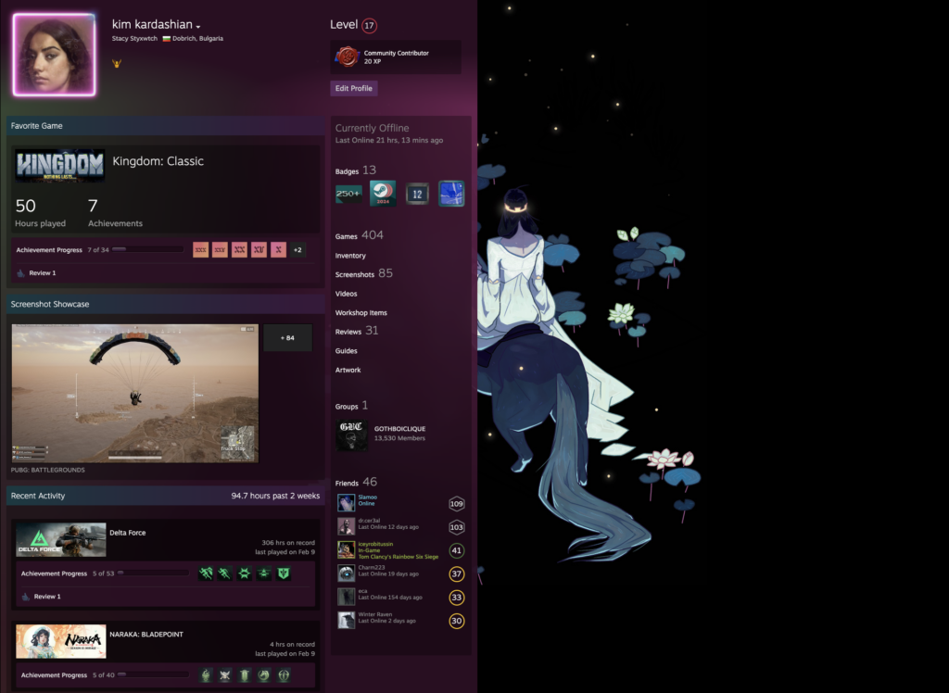Viewport: 949px width, 693px height.
Task: Click Slamoo's friend avatar
Action: [x=346, y=503]
